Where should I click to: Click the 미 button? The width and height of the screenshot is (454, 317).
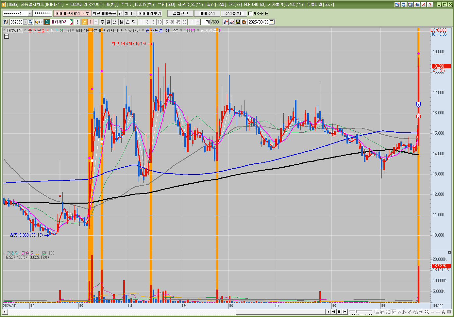(x=133, y=13)
